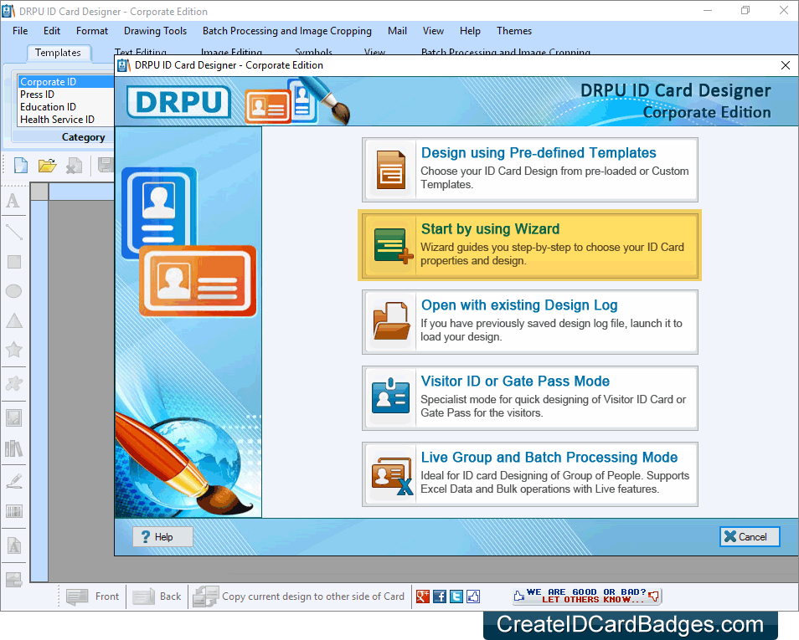Screen dimensions: 799x640
Task: Click the Open folder toolbar icon
Action: (47, 166)
